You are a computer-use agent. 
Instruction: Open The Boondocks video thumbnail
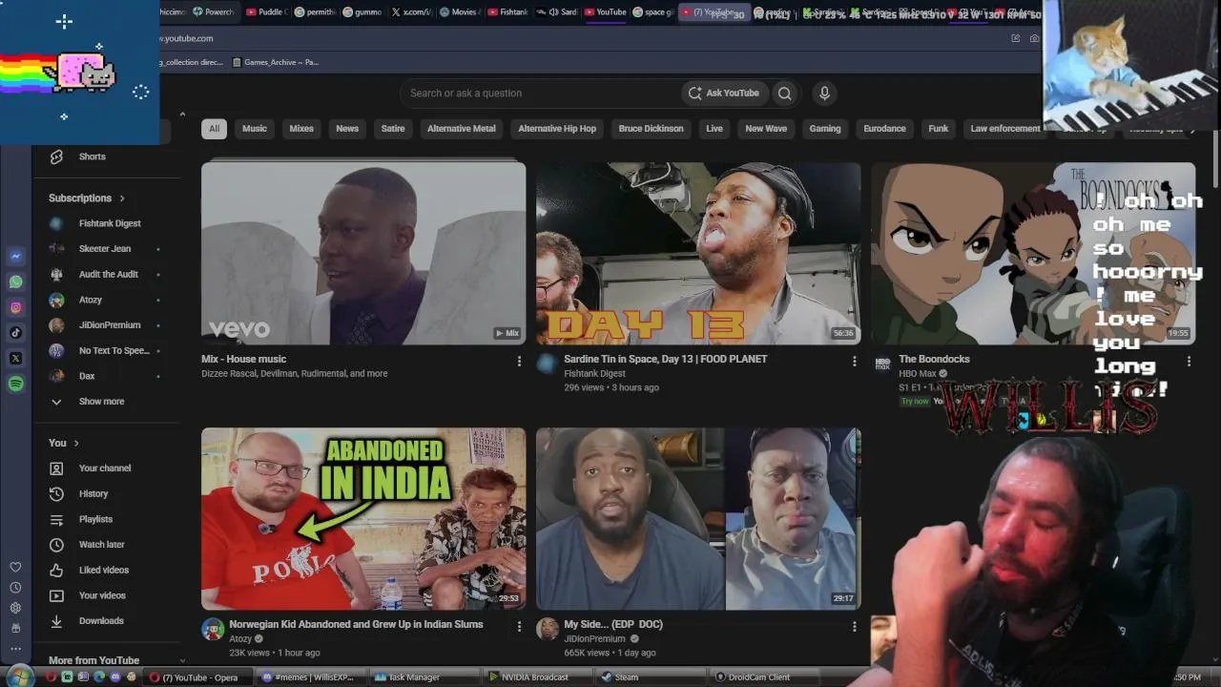[x=1033, y=253]
